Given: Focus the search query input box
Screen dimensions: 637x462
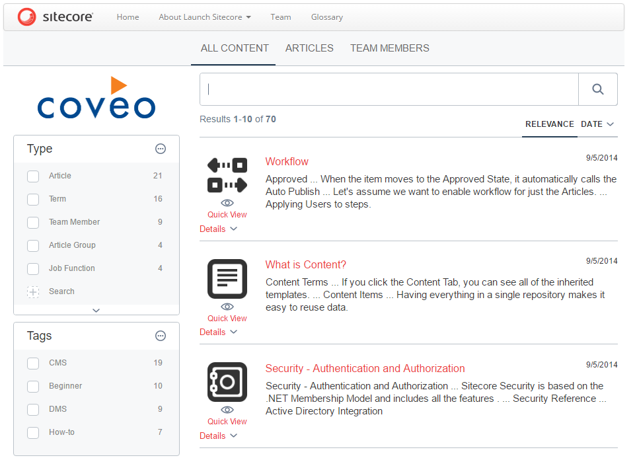Looking at the screenshot, I should click(389, 89).
